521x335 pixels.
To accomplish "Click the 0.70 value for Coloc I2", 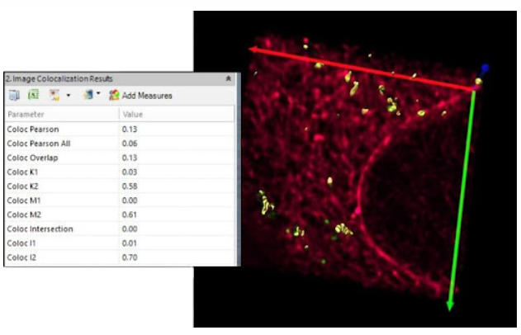I will coord(130,257).
